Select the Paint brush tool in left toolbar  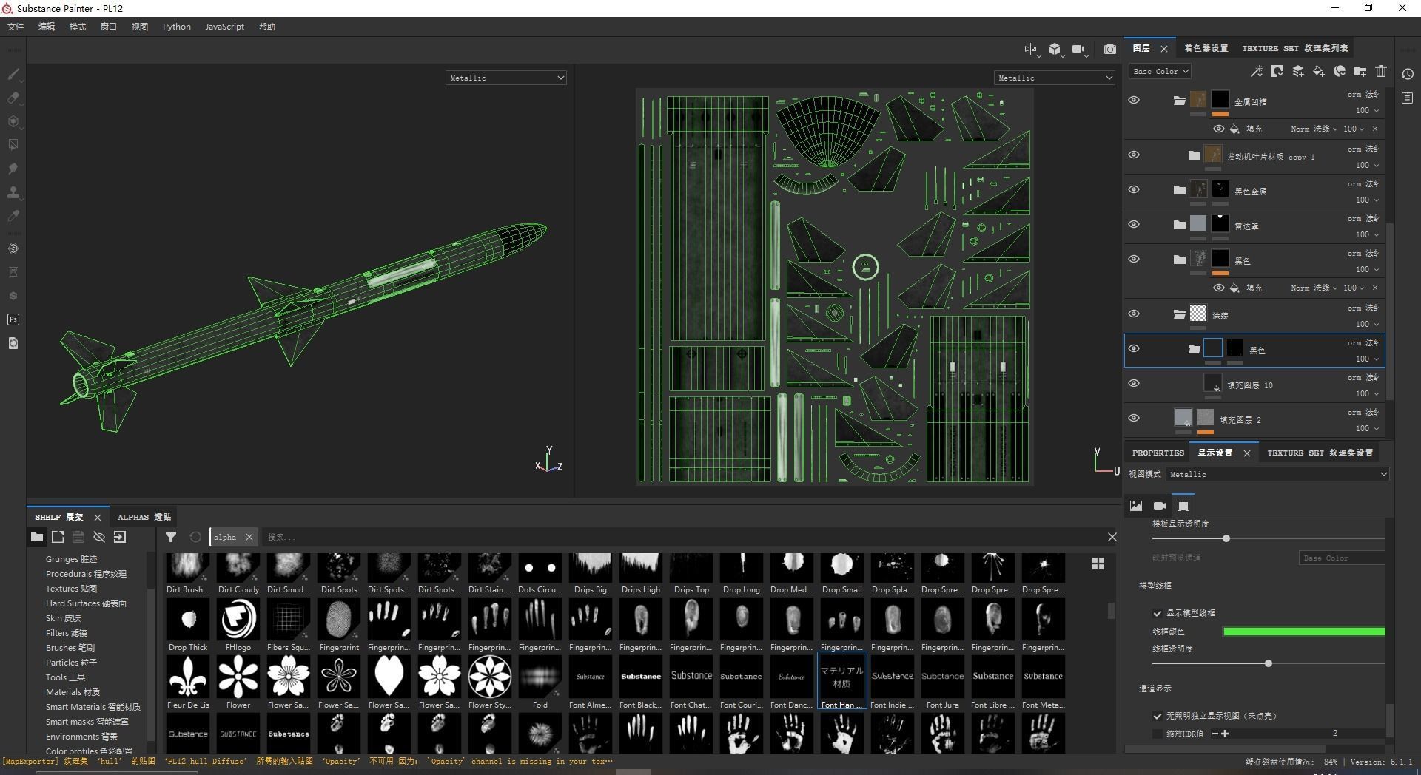click(13, 74)
